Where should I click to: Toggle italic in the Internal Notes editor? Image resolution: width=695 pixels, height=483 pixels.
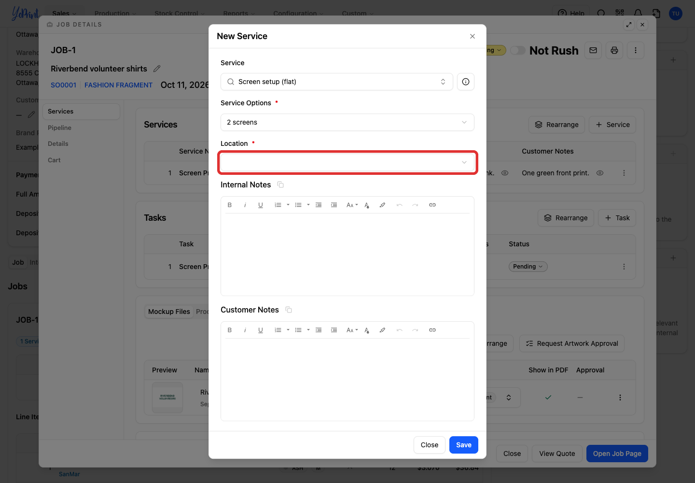245,205
